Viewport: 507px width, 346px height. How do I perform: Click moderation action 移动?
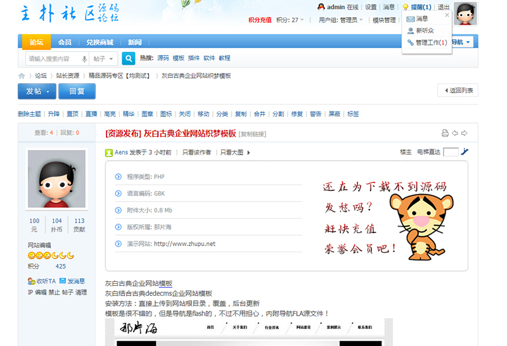click(203, 114)
